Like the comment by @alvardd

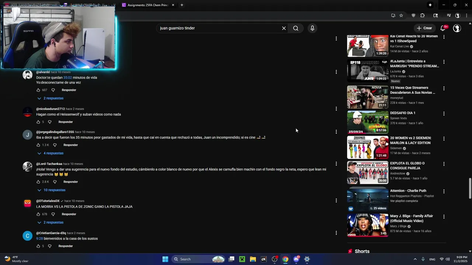click(38, 90)
